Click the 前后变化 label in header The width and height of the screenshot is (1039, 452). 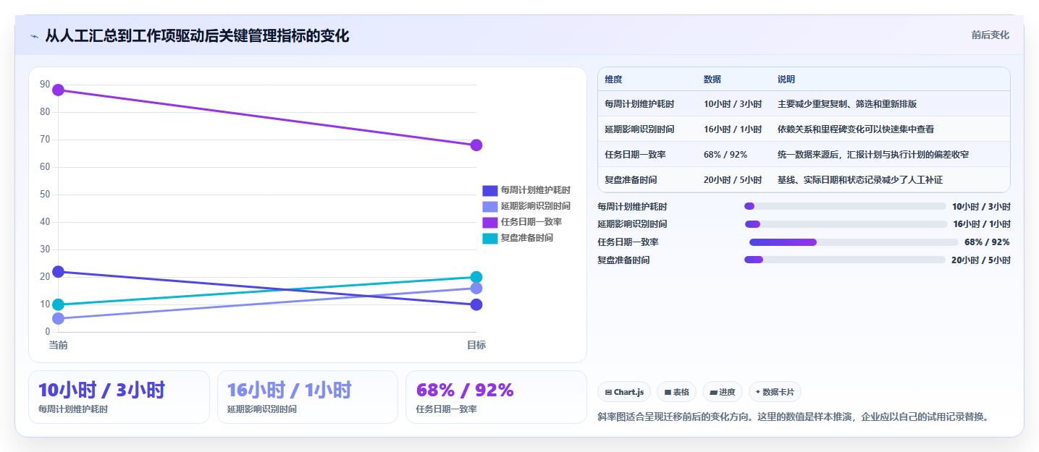[x=990, y=35]
